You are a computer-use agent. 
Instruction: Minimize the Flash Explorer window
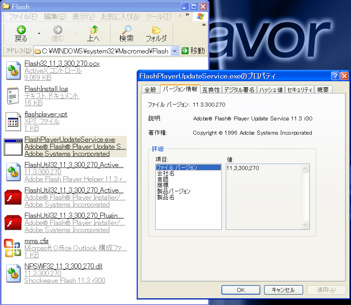click(184, 6)
